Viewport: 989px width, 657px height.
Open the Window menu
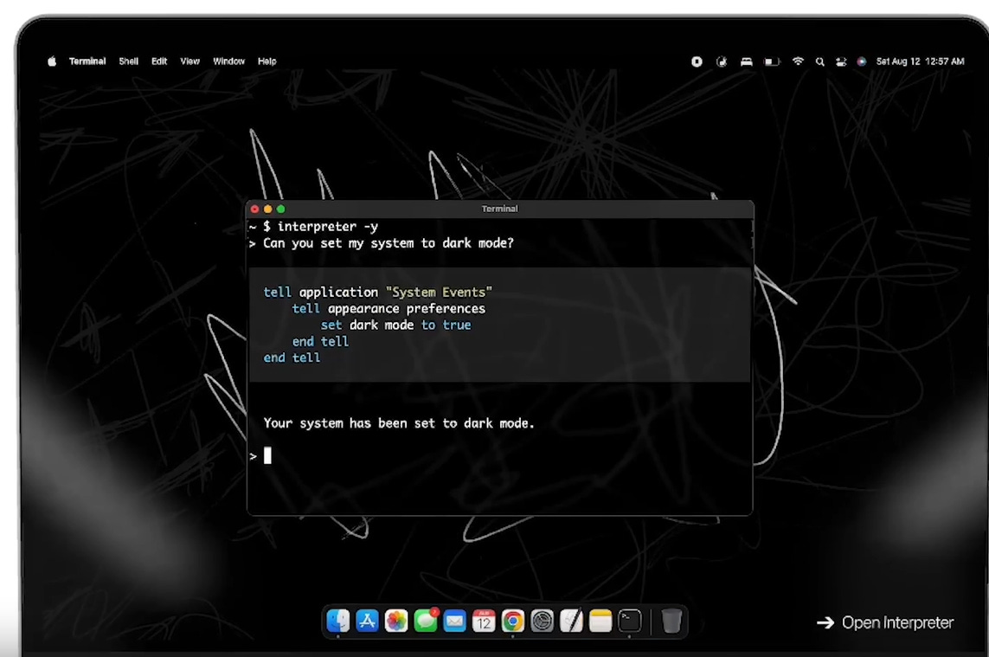click(228, 61)
